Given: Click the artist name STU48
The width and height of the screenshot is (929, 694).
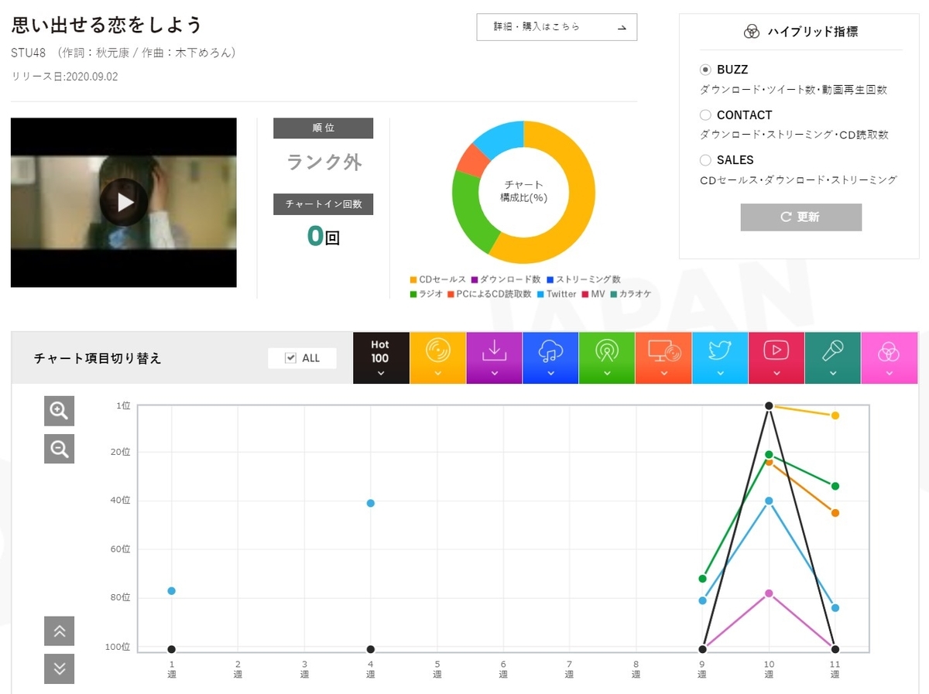Looking at the screenshot, I should (x=29, y=53).
